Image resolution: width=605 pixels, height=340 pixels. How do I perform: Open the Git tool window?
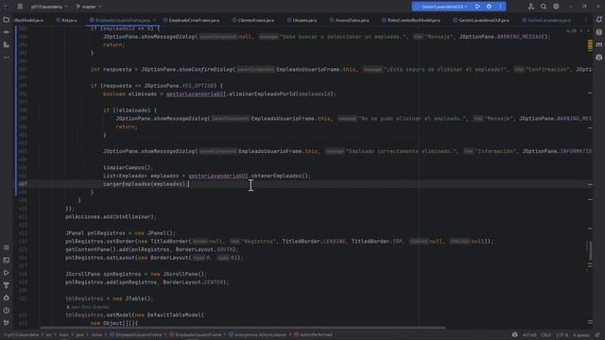7,323
